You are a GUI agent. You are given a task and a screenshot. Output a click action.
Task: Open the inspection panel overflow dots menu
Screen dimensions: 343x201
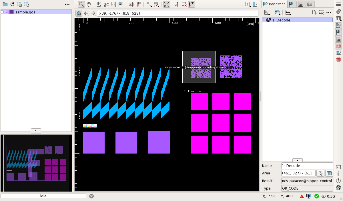pos(329,12)
